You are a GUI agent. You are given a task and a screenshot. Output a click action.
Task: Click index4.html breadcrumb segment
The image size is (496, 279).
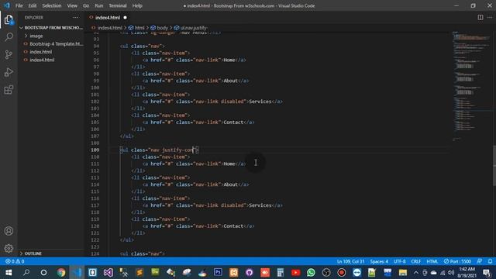click(109, 28)
